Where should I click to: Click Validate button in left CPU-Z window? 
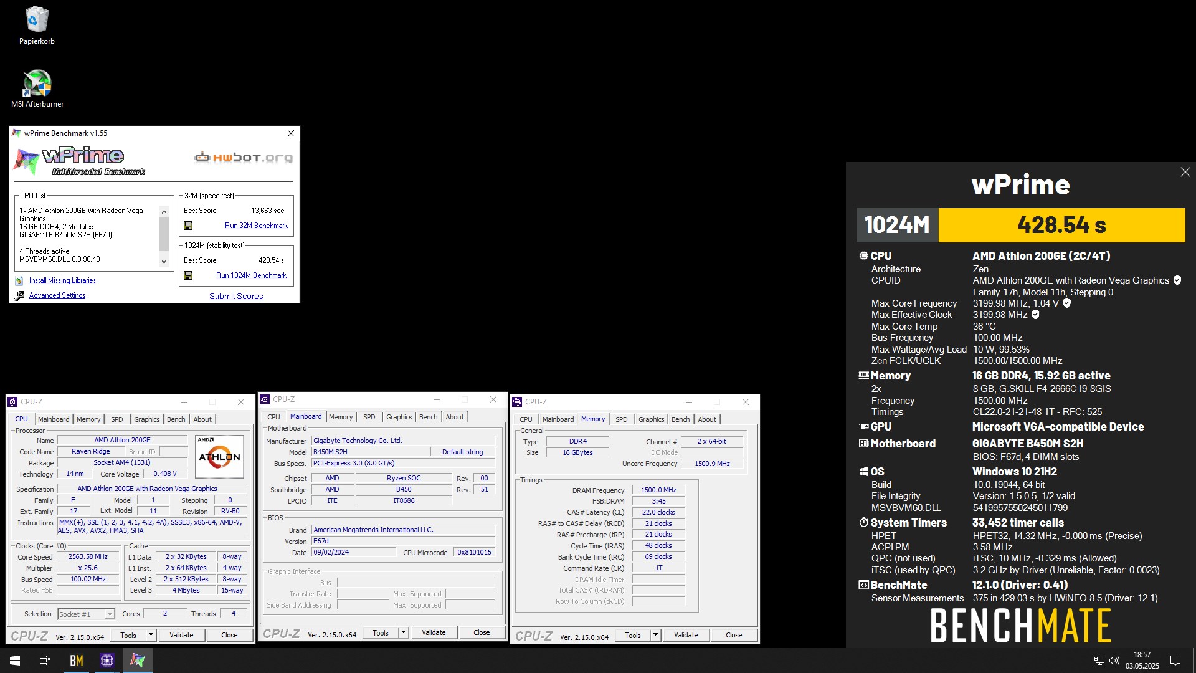[x=181, y=635]
